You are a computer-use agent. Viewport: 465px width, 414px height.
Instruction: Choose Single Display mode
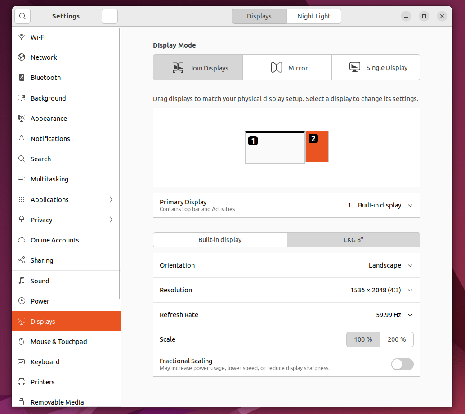376,67
